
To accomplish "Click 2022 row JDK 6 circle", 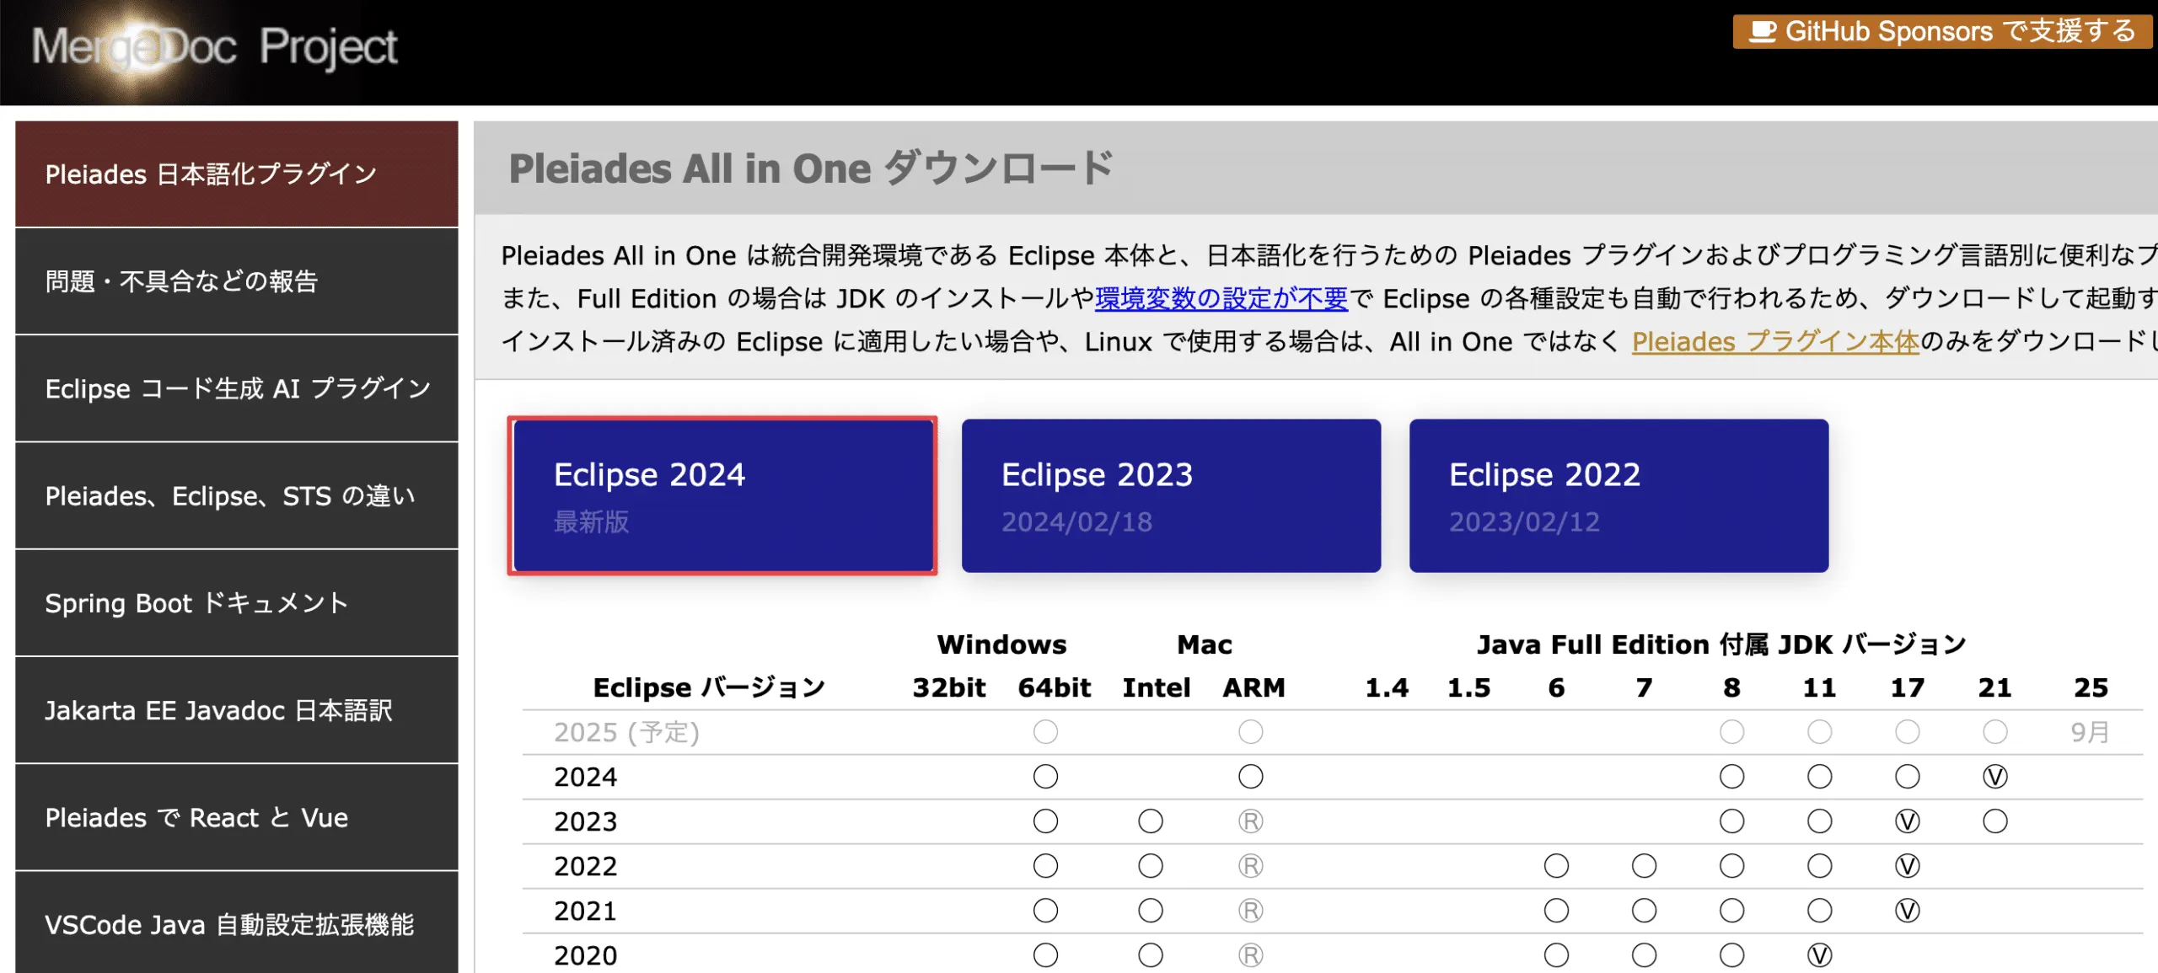I will click(x=1557, y=866).
